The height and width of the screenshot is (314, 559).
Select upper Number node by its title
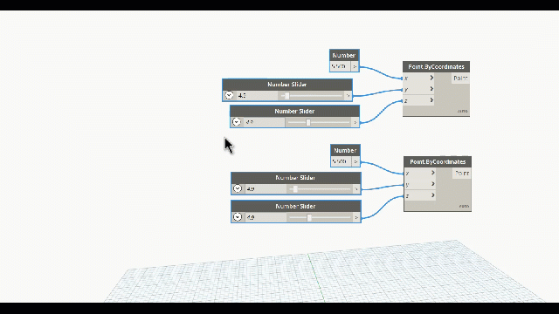(344, 55)
